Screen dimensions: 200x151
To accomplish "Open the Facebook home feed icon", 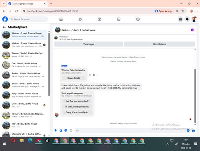I will [61, 19].
